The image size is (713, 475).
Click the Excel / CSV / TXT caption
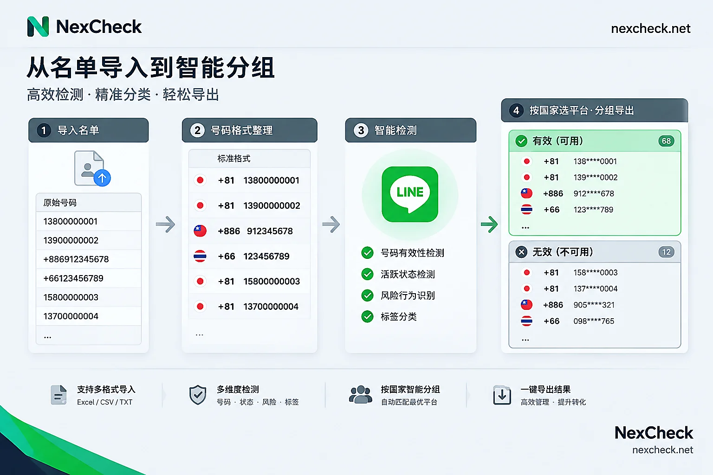pyautogui.click(x=104, y=402)
